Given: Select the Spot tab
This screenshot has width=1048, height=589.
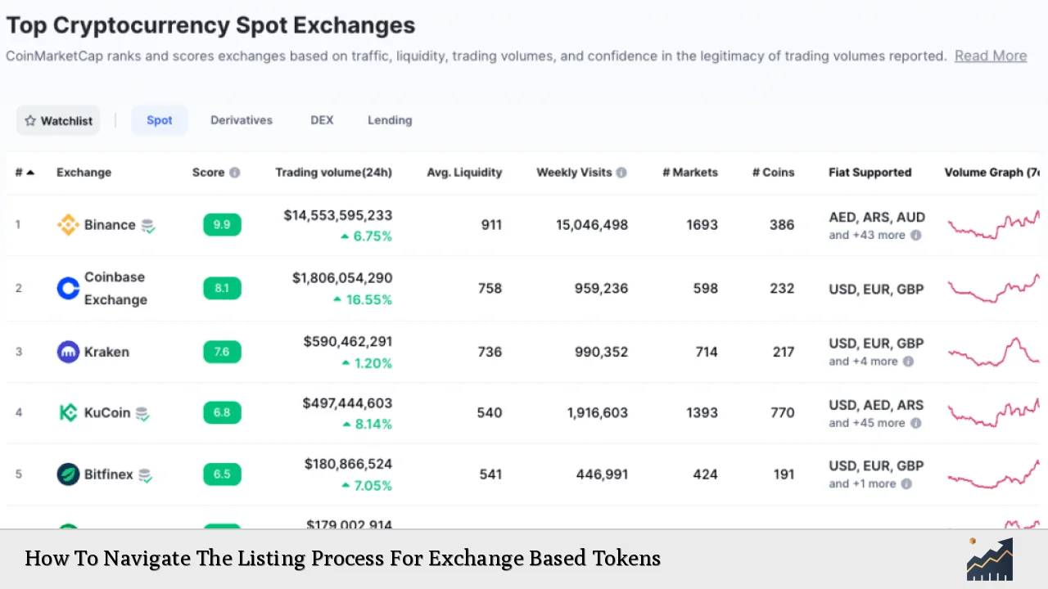Looking at the screenshot, I should pyautogui.click(x=160, y=120).
